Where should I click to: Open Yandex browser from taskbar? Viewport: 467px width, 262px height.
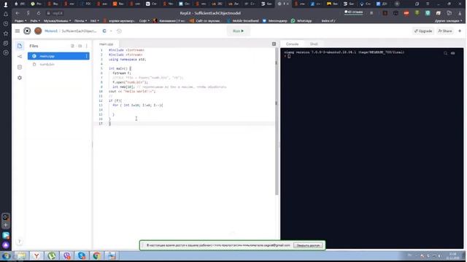36,255
